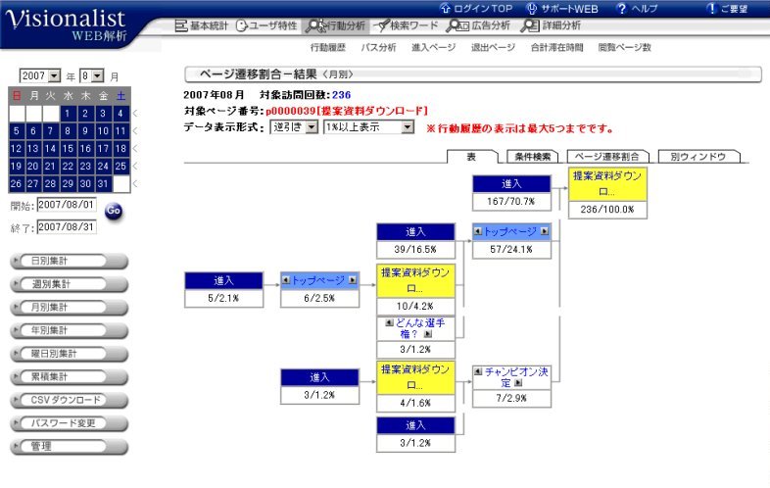This screenshot has height=488, width=770.
Task: Click week arrow beside calendar row 5-11
Action: pyautogui.click(x=135, y=130)
